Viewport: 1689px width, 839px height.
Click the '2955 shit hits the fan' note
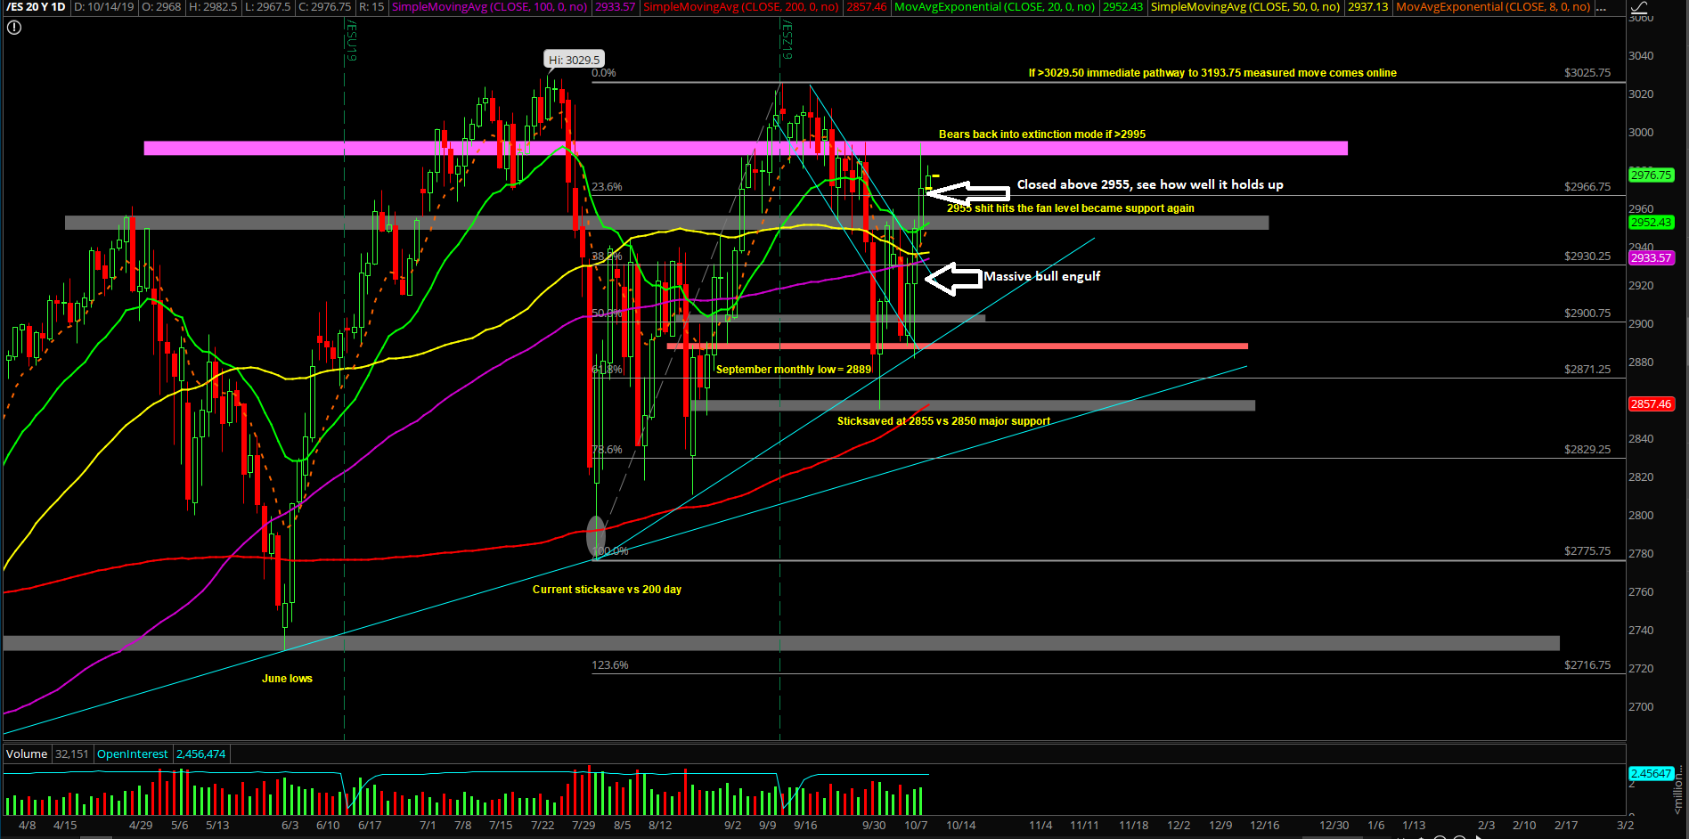[1071, 208]
